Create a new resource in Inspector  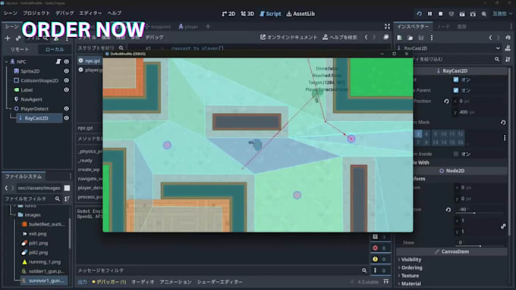pos(399,38)
